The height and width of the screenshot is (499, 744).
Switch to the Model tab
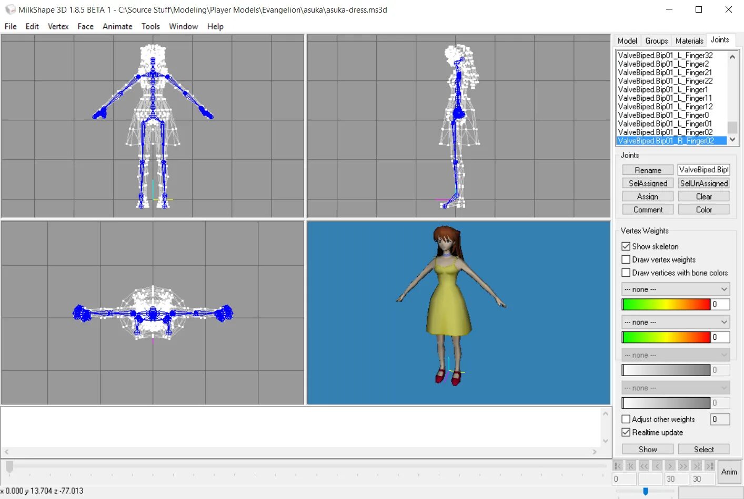[x=627, y=40]
